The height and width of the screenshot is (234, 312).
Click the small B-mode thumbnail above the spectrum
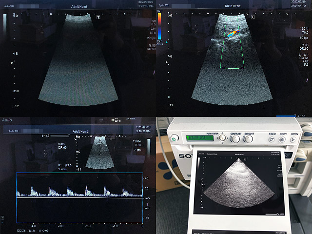click(x=99, y=153)
